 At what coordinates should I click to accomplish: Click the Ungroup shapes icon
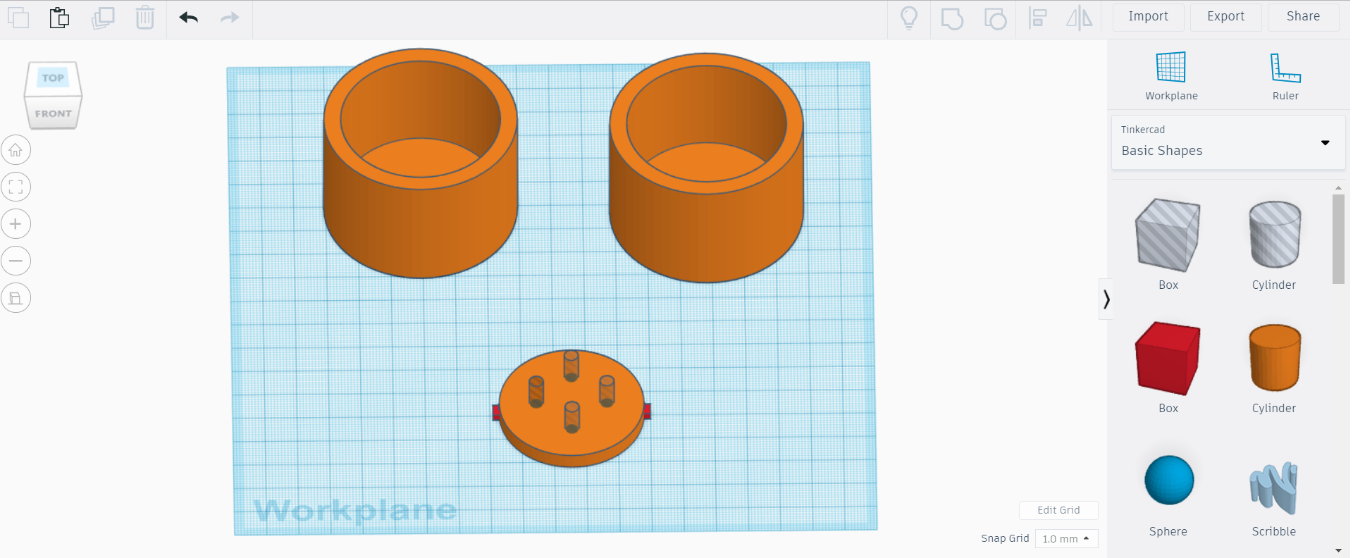(x=995, y=18)
